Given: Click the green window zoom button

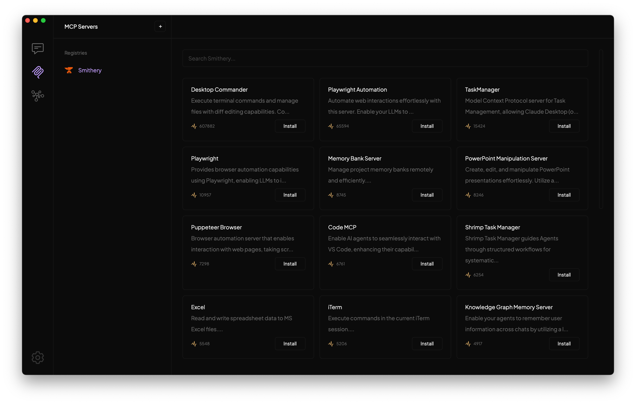Looking at the screenshot, I should pyautogui.click(x=43, y=20).
